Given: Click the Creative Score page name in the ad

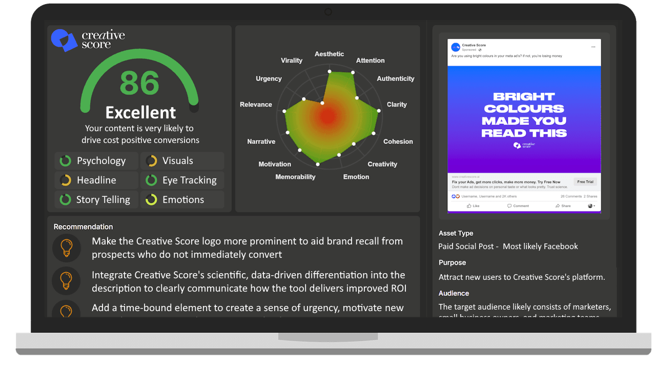Looking at the screenshot, I should pos(474,45).
